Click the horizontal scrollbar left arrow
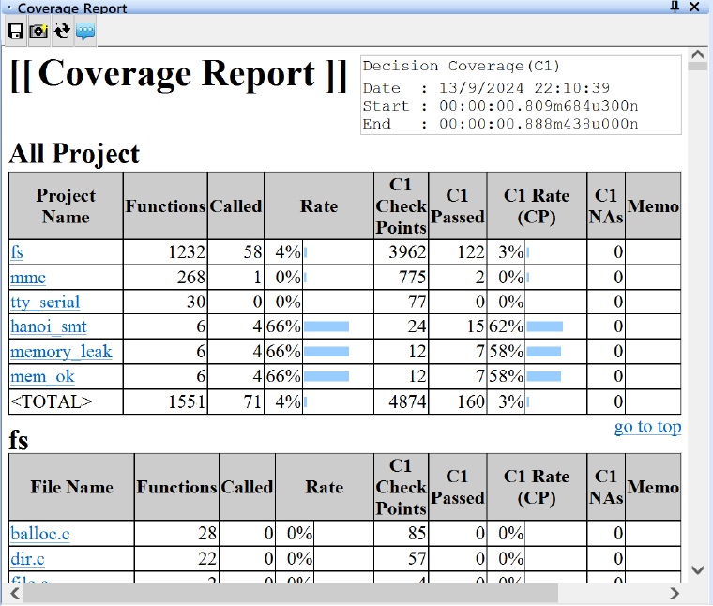The image size is (713, 606). 15,593
